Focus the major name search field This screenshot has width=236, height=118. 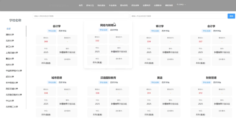(178, 16)
